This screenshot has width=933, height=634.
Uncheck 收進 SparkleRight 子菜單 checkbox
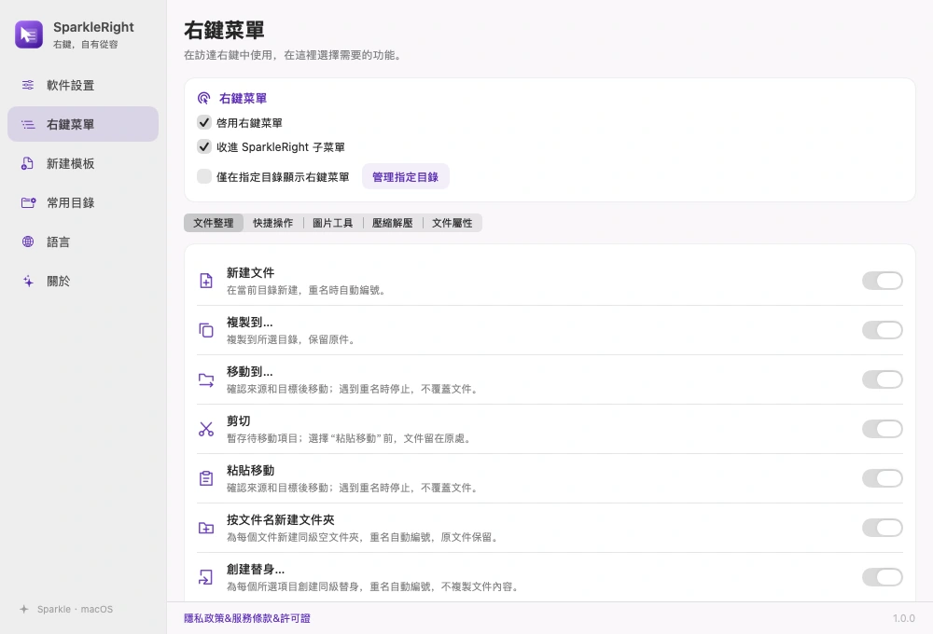[204, 146]
